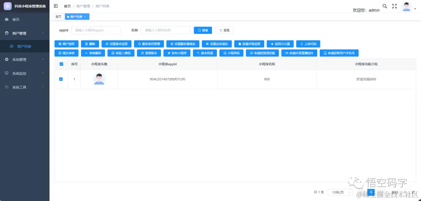Screen dimensions: 421x201
Task: Open 质量评级信息 button
Action: (x=249, y=44)
